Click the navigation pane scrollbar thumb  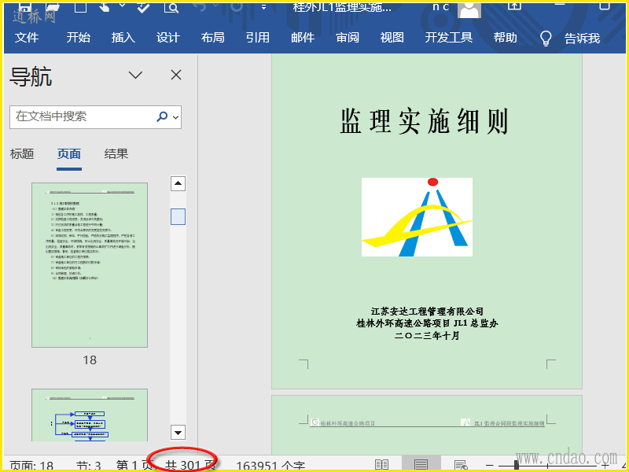178,217
